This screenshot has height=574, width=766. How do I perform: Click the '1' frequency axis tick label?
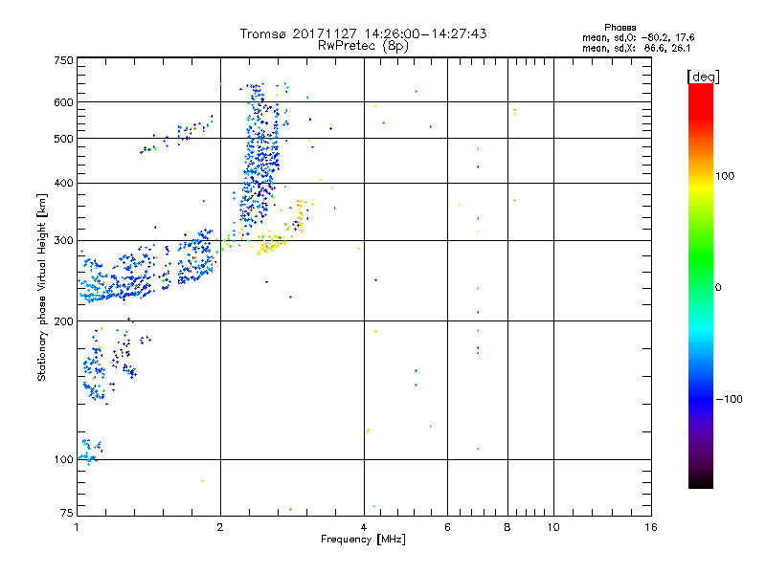(x=77, y=527)
